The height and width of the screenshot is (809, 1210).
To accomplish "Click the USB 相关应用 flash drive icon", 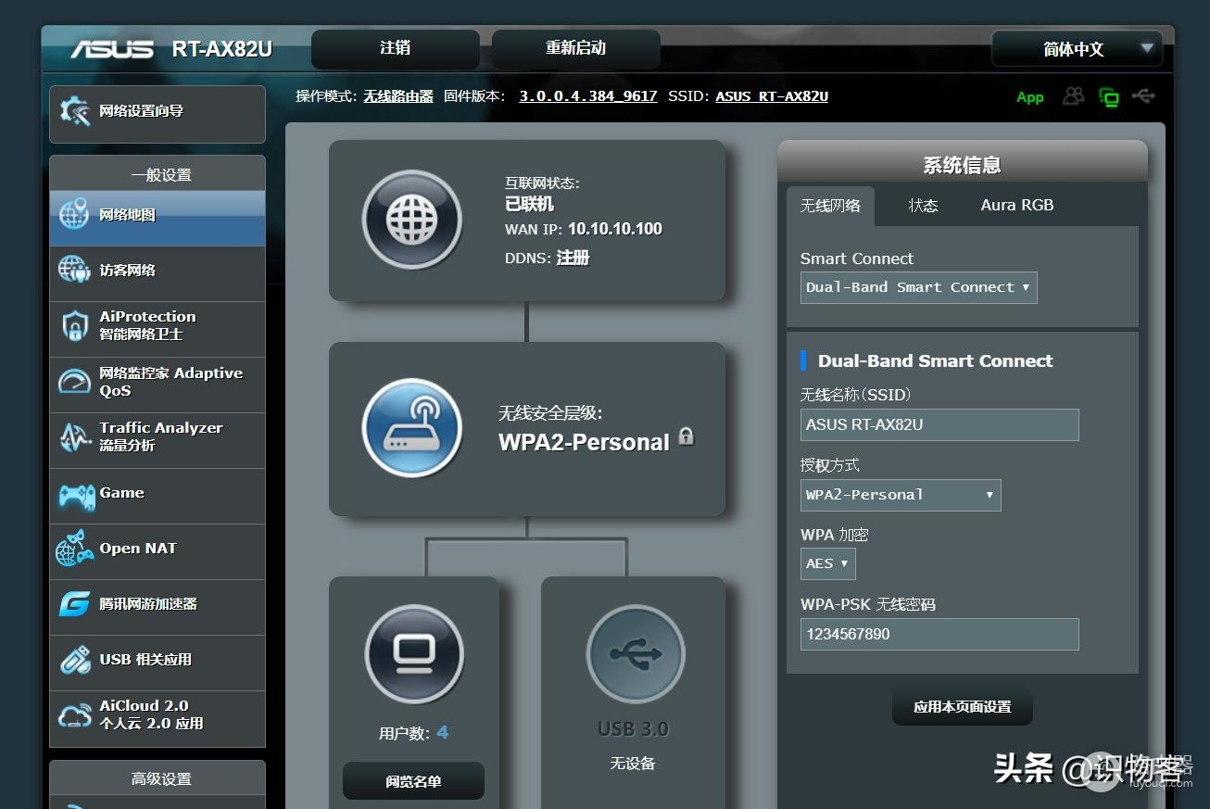I will coord(74,661).
